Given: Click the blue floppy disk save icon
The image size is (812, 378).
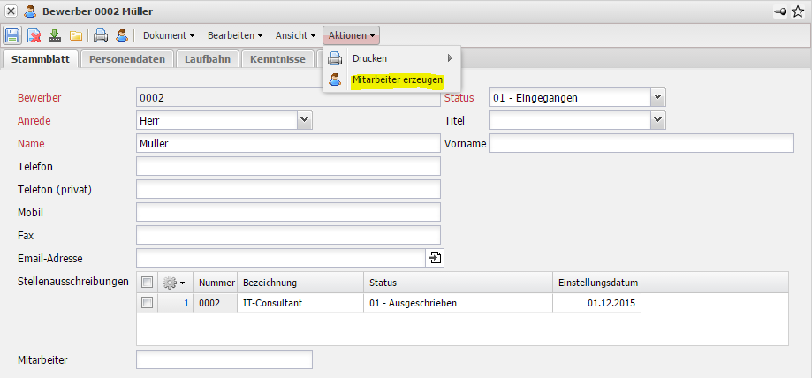Looking at the screenshot, I should (12, 36).
